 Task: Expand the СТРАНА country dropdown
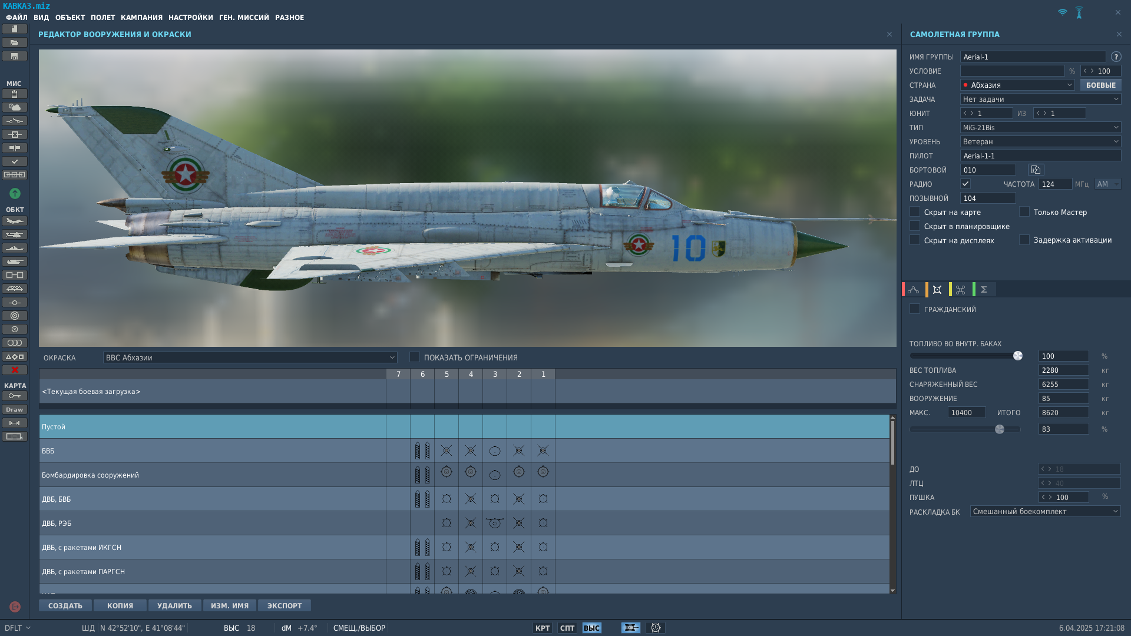1017,85
